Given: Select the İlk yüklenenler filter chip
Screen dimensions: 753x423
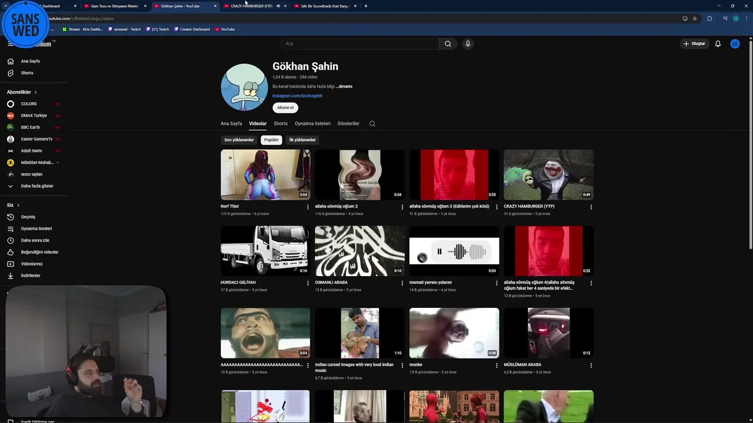Looking at the screenshot, I should [x=302, y=140].
